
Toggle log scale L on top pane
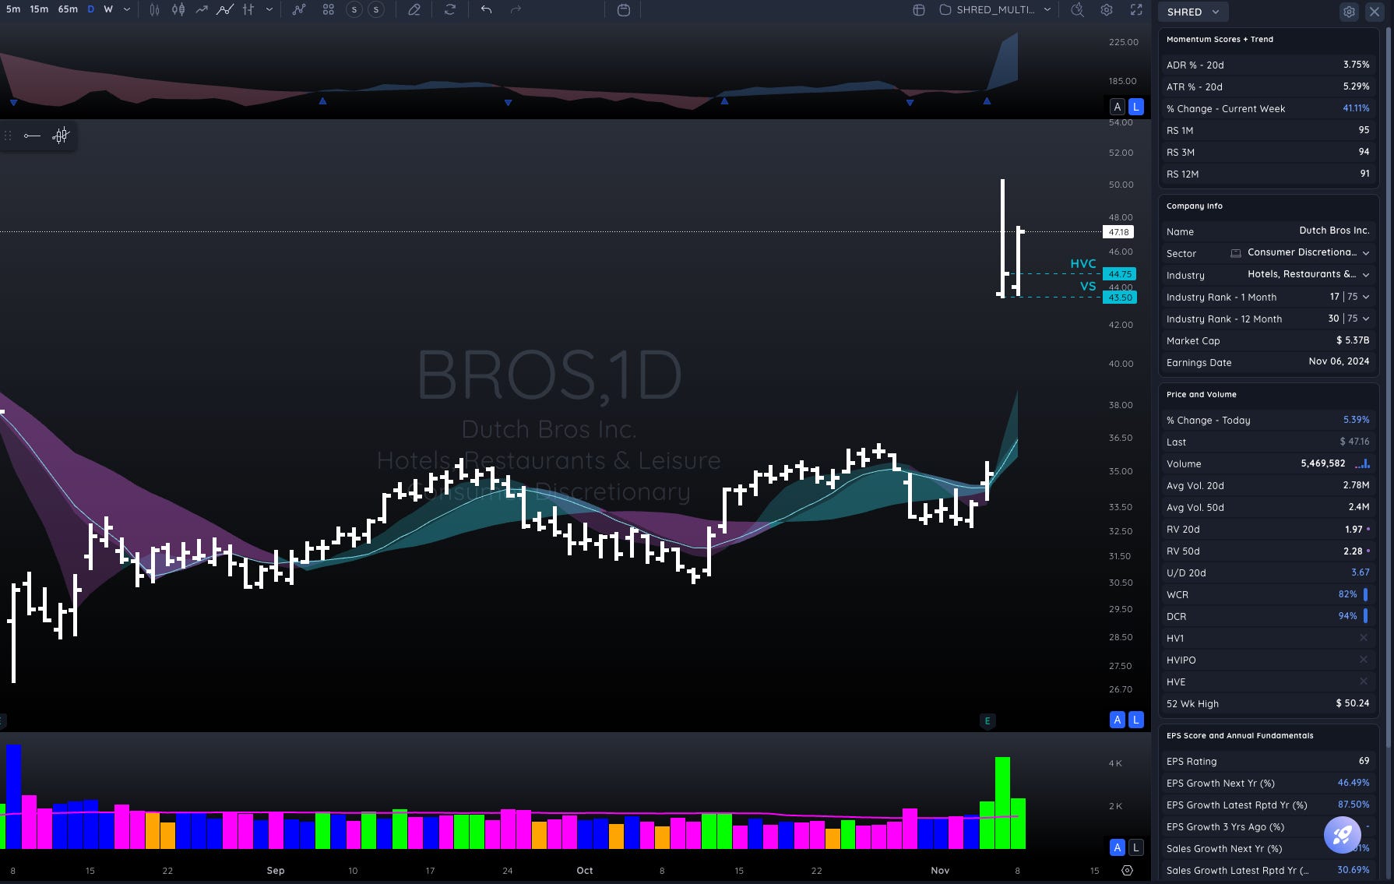(1136, 107)
